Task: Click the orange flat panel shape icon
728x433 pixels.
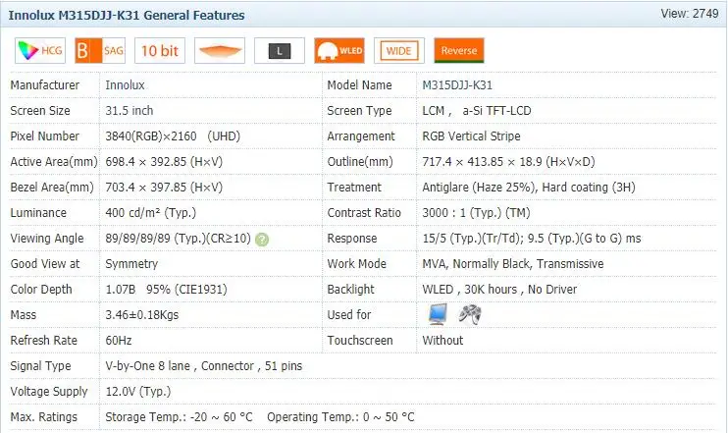Action: point(220,51)
